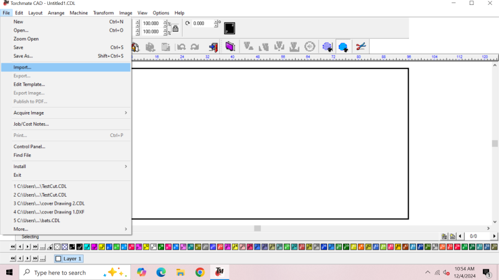Click the vertical scrollbar thumb
499x280 pixels.
[x=495, y=144]
